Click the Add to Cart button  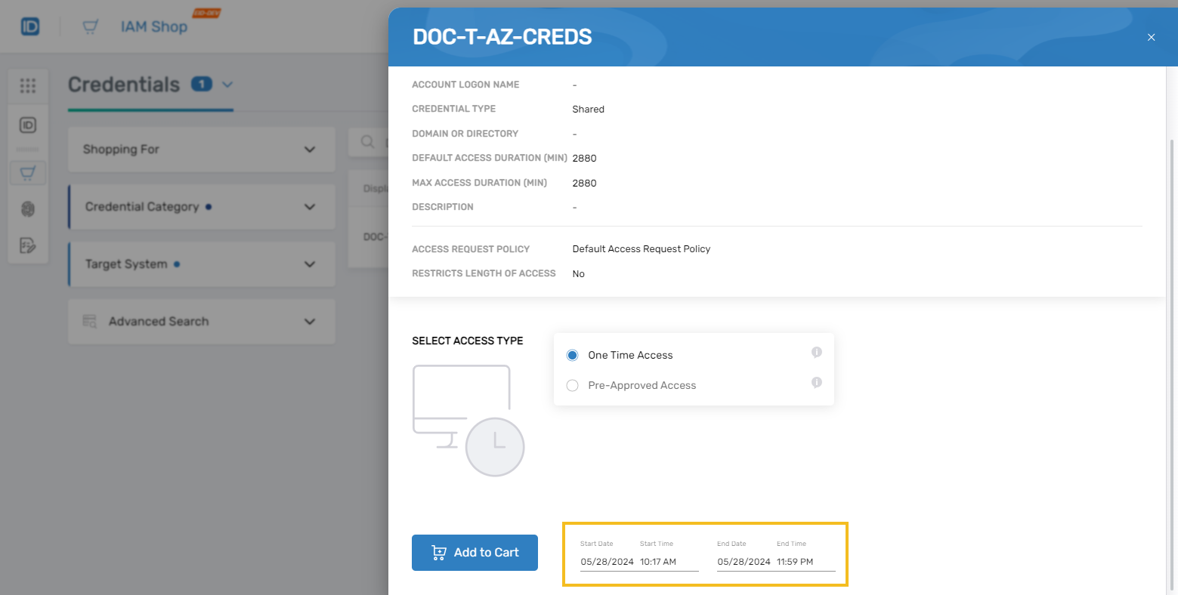[x=475, y=553]
